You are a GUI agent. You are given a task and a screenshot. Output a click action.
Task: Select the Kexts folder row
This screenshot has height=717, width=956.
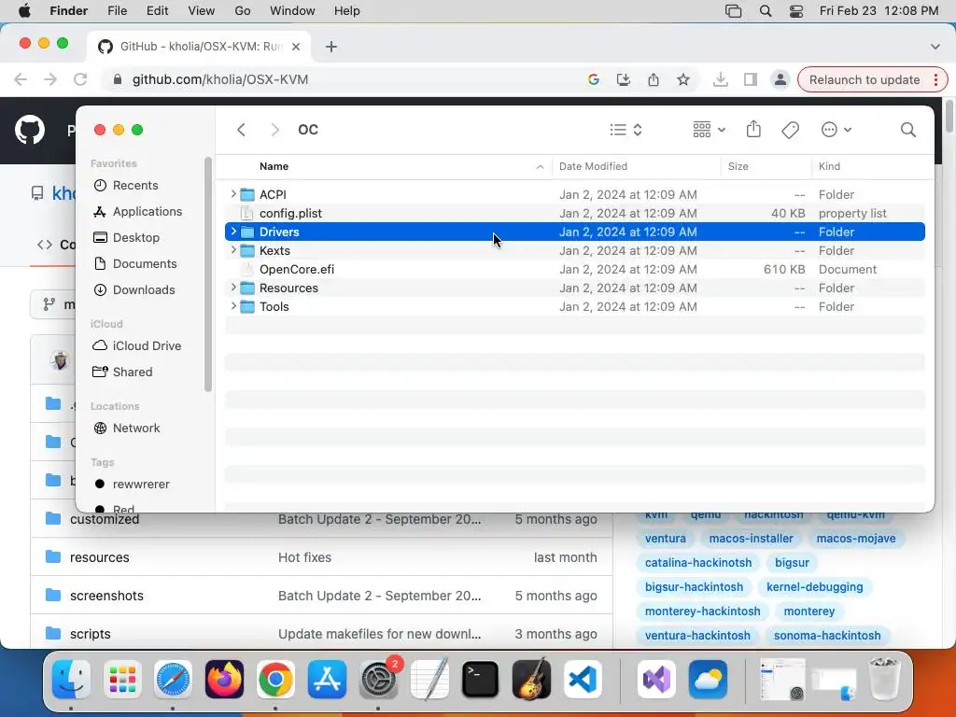(575, 250)
